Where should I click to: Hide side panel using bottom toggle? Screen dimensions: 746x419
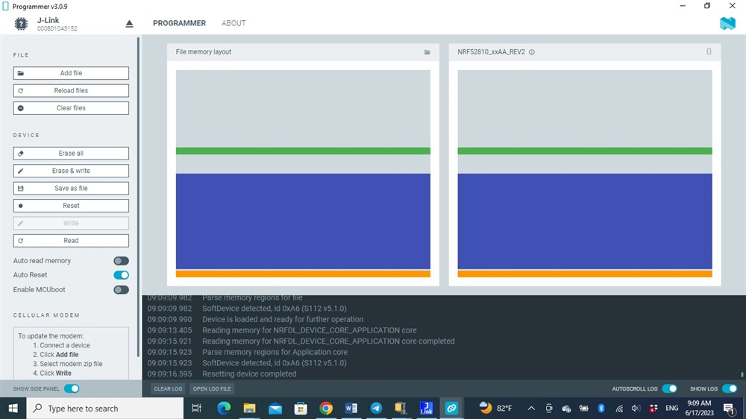[72, 388]
